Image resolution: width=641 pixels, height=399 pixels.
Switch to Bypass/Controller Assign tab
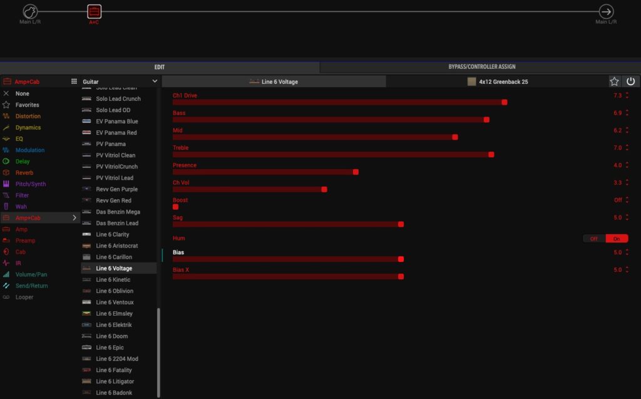coord(481,67)
